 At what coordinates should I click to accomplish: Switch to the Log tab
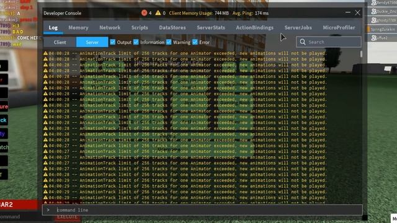[53, 27]
